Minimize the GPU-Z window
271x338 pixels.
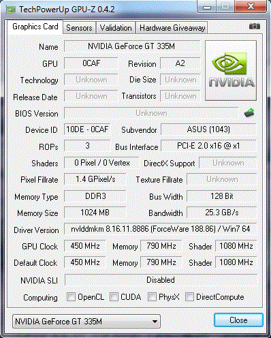207,7
